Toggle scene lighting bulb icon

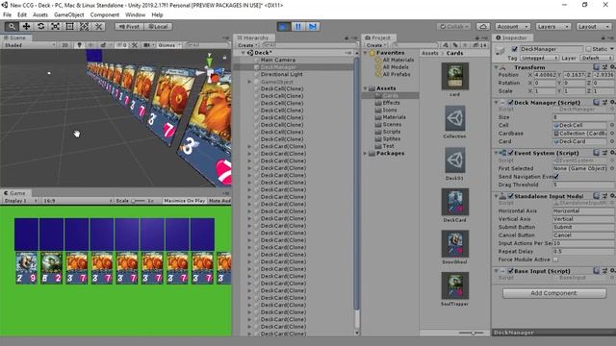tap(79, 45)
